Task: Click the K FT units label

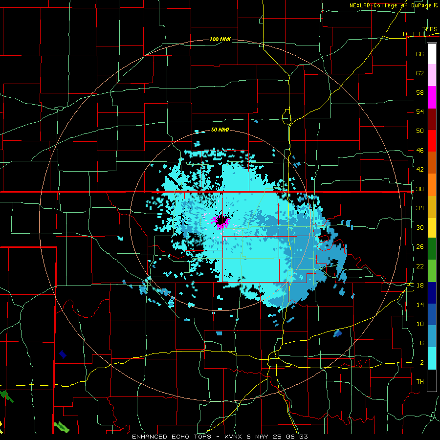Action: 414,34
